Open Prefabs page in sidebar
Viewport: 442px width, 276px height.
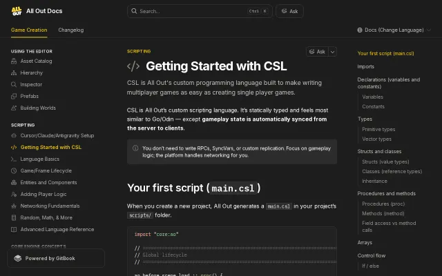pos(29,97)
